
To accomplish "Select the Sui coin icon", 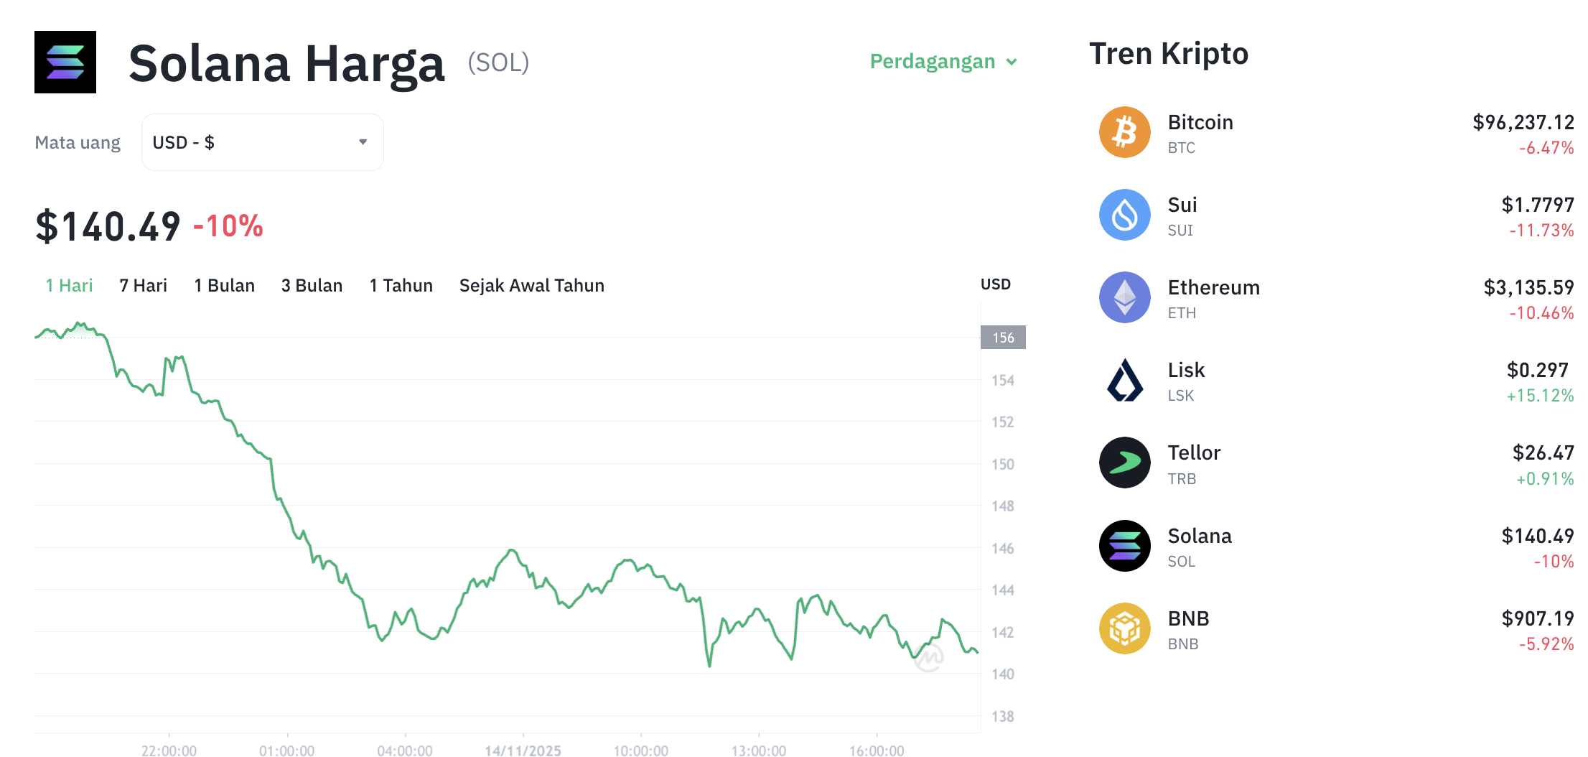I will [1124, 215].
